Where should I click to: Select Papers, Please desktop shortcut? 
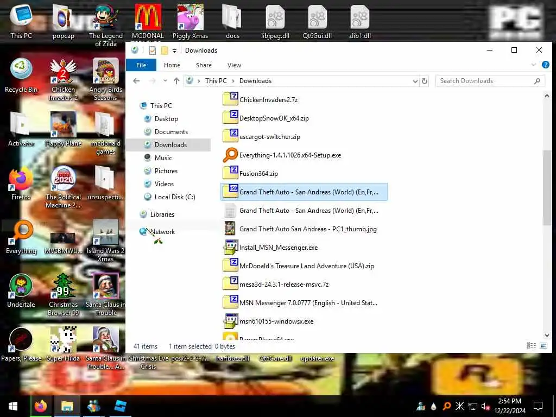click(21, 345)
